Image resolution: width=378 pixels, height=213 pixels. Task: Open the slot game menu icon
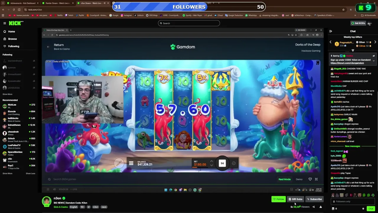click(x=131, y=163)
